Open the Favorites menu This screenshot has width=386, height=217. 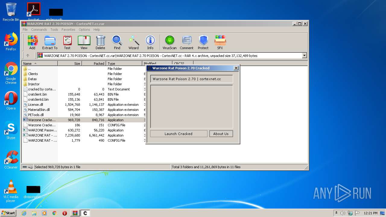[x=68, y=30]
